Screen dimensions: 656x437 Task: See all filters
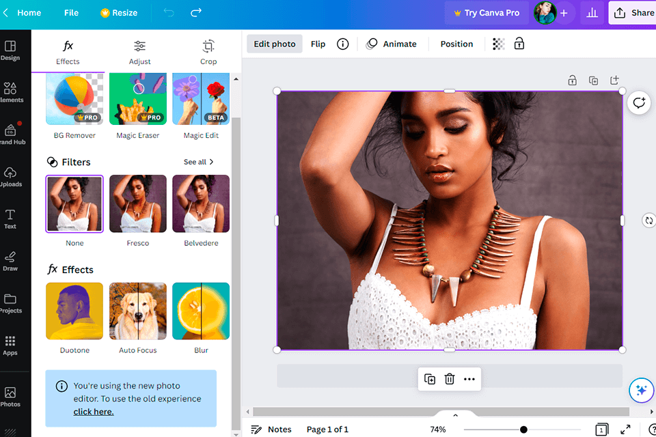click(199, 162)
